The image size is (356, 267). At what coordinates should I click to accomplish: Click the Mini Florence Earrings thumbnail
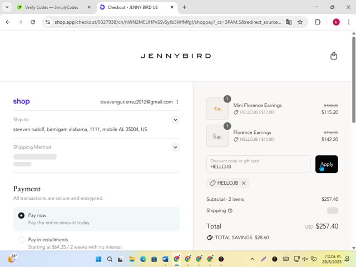click(x=217, y=109)
